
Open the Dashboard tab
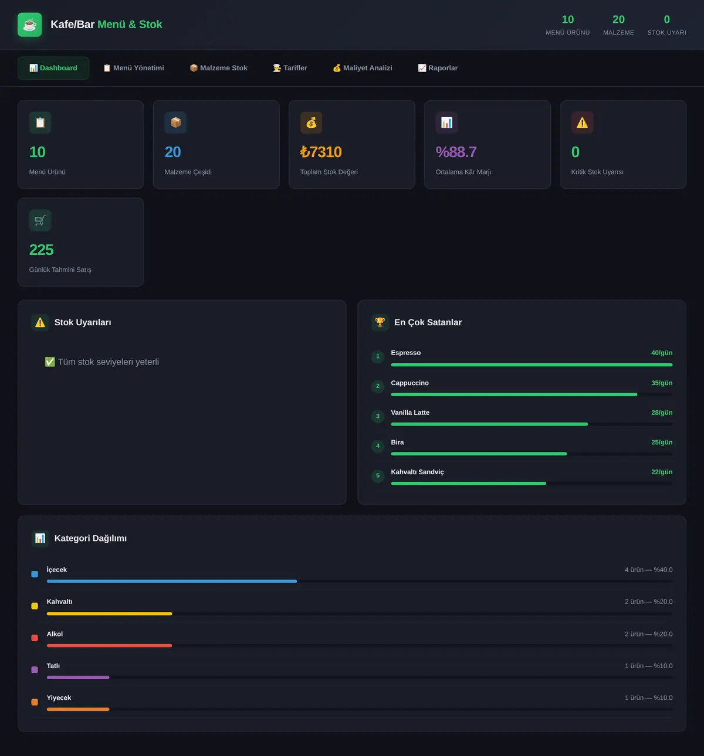coord(53,68)
